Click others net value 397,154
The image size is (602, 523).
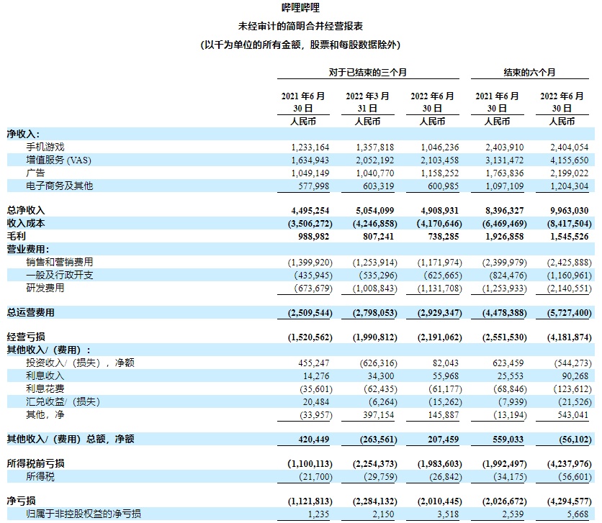pyautogui.click(x=379, y=415)
